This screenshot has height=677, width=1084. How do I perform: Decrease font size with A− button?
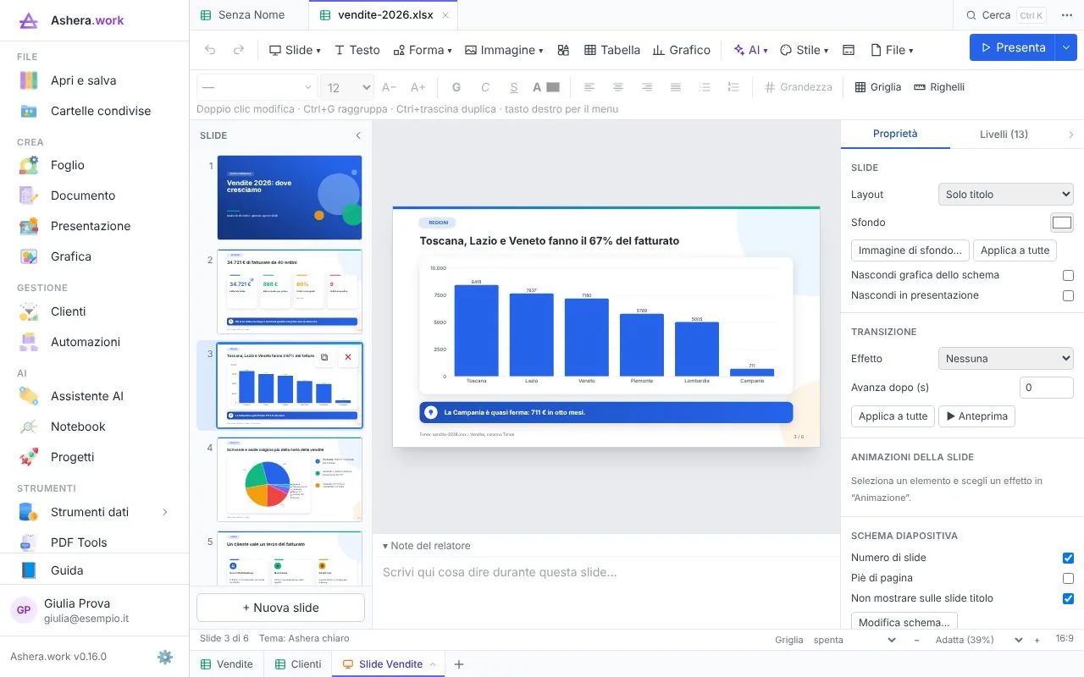[390, 87]
